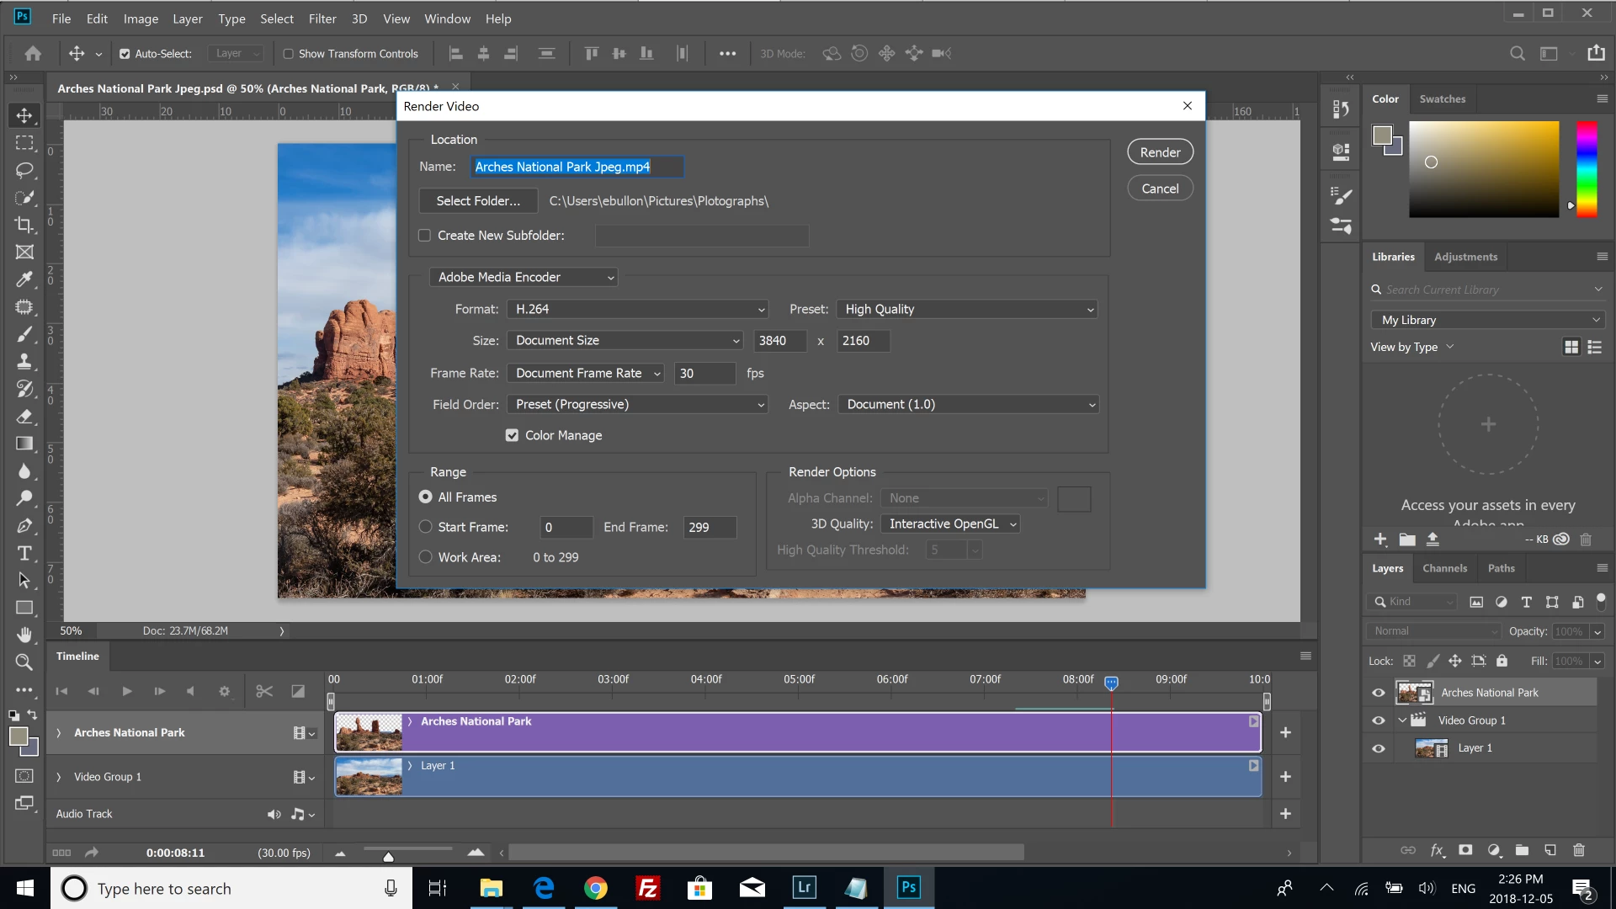This screenshot has height=909, width=1616.
Task: Expand the Arches National Park timeline track
Action: 59,733
